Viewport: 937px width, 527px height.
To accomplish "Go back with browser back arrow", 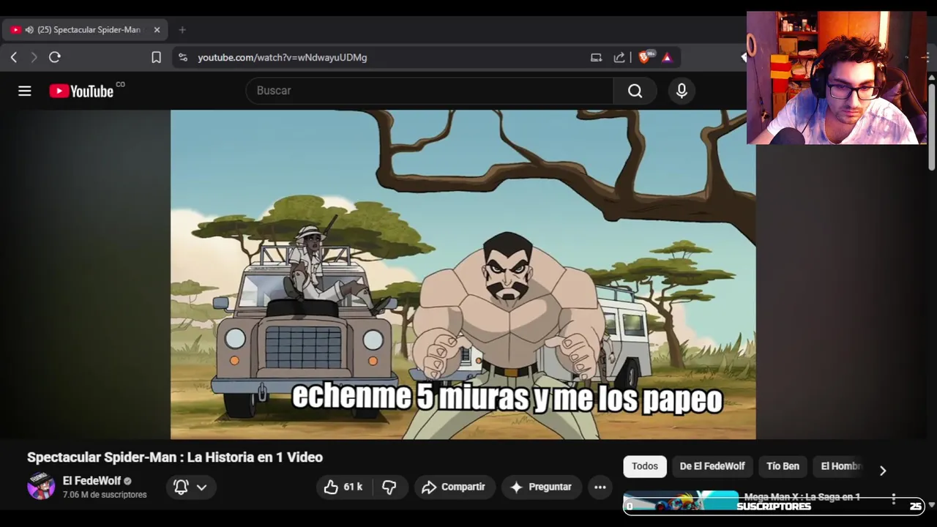I will coord(14,57).
